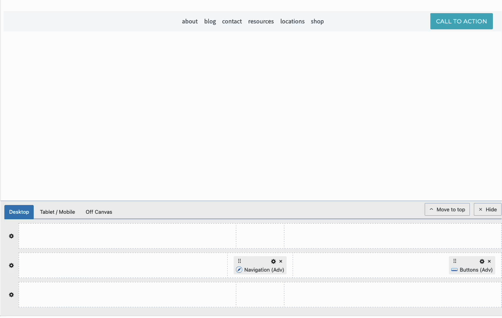
Task: Click the drag handle on Buttons (Adv)
Action: coord(454,261)
